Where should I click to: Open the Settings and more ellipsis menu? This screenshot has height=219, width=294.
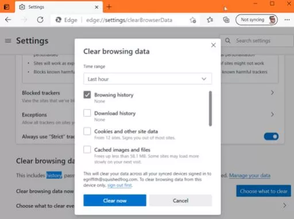click(287, 19)
